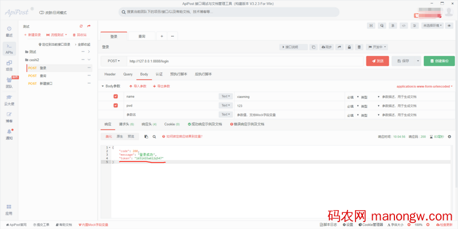
Task: Collapse the ceshi2 folder chevron
Action: tap(89, 60)
